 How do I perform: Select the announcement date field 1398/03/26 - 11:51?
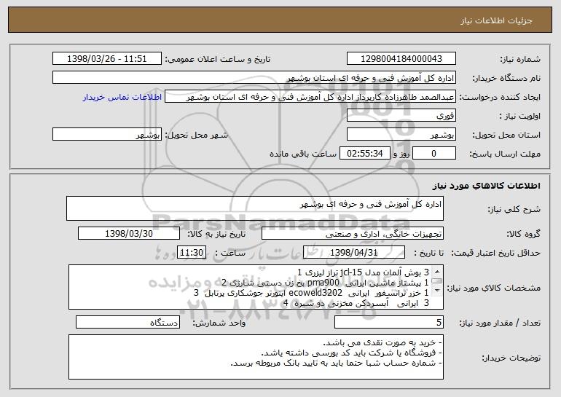coord(107,58)
